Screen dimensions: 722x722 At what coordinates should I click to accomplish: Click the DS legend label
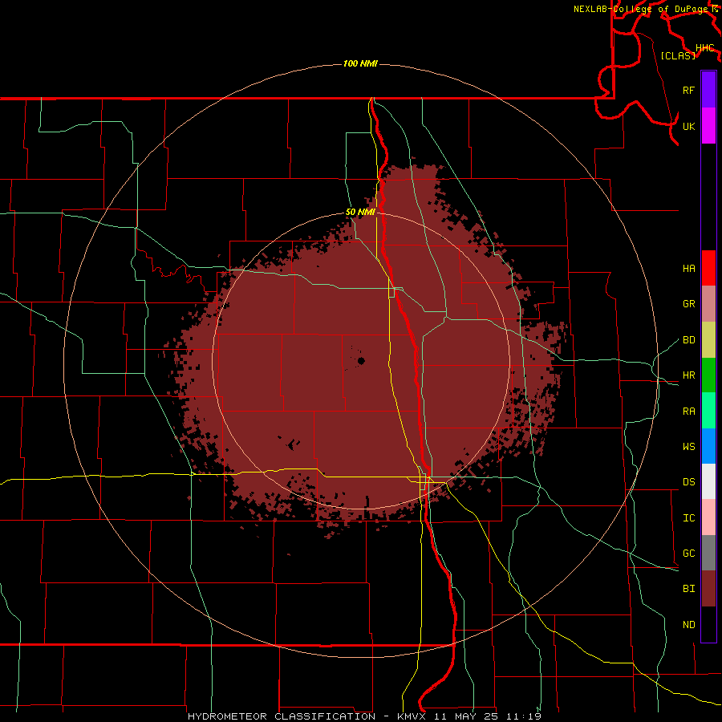(688, 482)
